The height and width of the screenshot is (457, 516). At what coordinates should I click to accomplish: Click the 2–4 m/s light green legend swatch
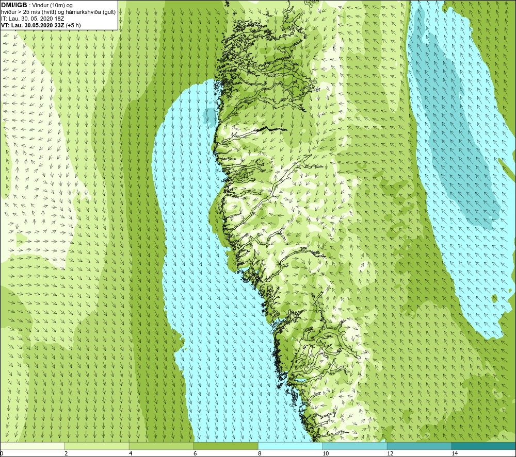tap(97, 446)
